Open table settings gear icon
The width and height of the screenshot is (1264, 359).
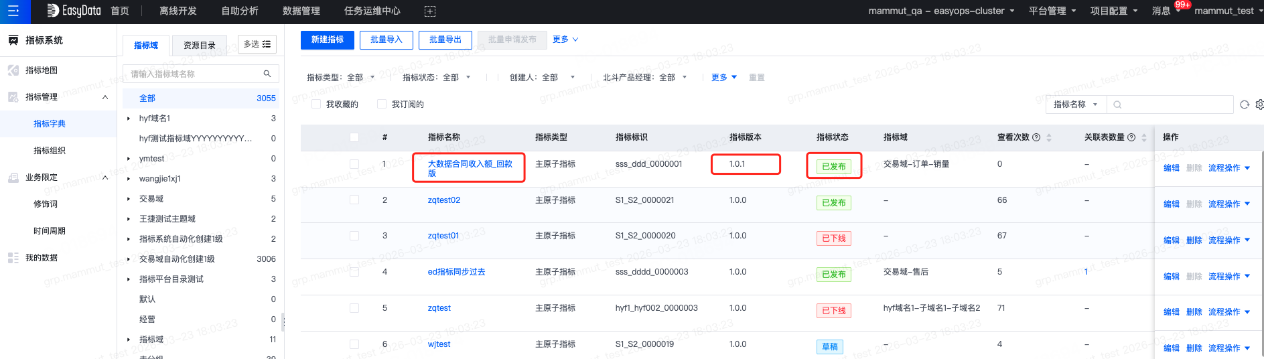pyautogui.click(x=1259, y=104)
